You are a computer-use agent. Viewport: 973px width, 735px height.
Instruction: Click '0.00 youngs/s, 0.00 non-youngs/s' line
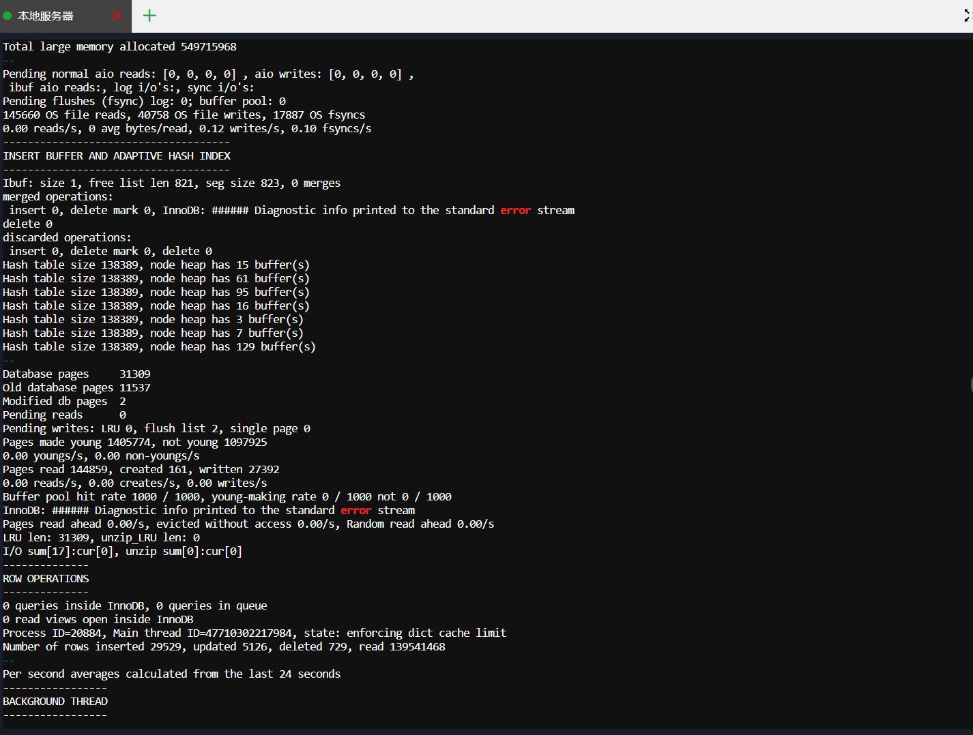[101, 455]
